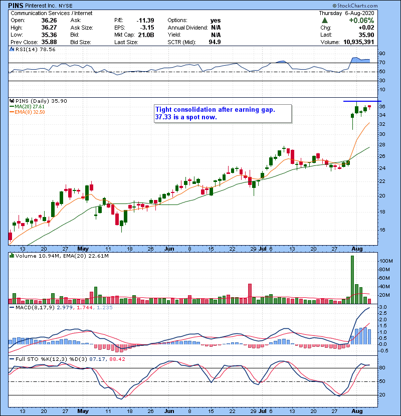The width and height of the screenshot is (401, 416).
Task: Click the SCTR (Mid) value 94.9
Action: (x=215, y=42)
